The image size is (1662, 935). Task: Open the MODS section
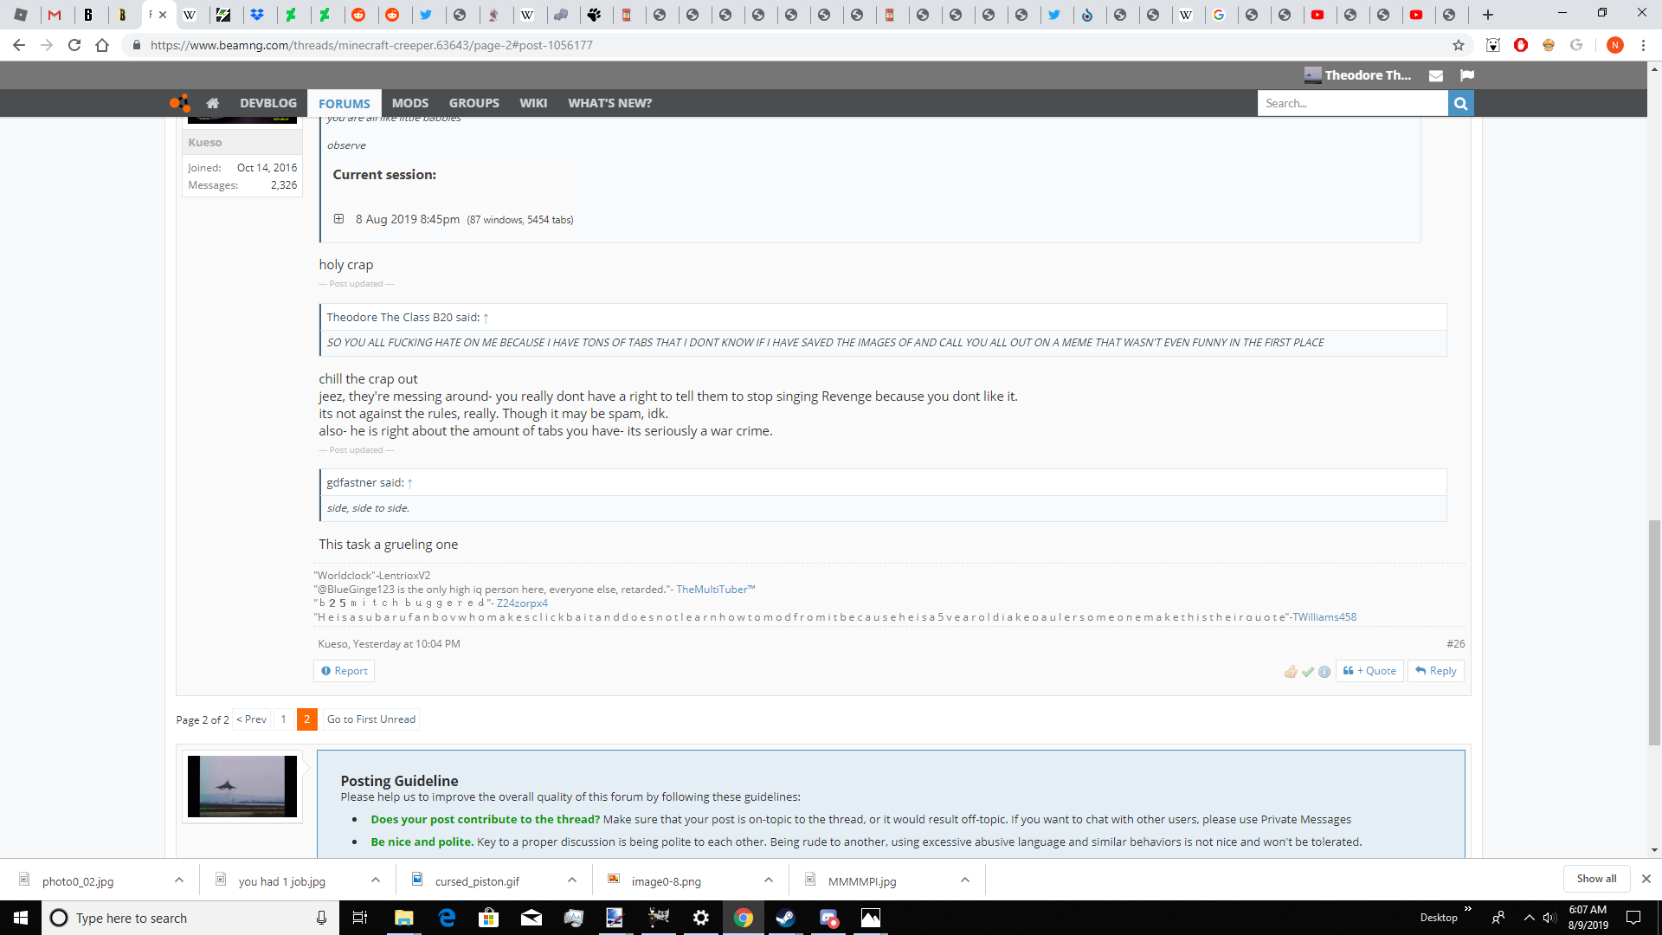click(x=410, y=103)
